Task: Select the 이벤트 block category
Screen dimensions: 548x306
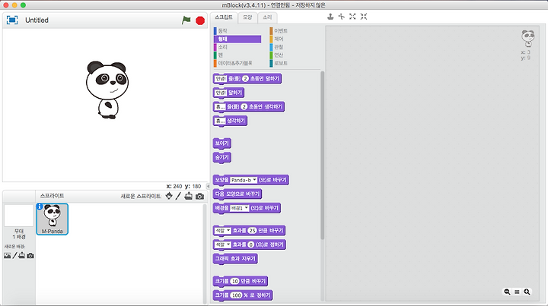Action: [x=294, y=31]
